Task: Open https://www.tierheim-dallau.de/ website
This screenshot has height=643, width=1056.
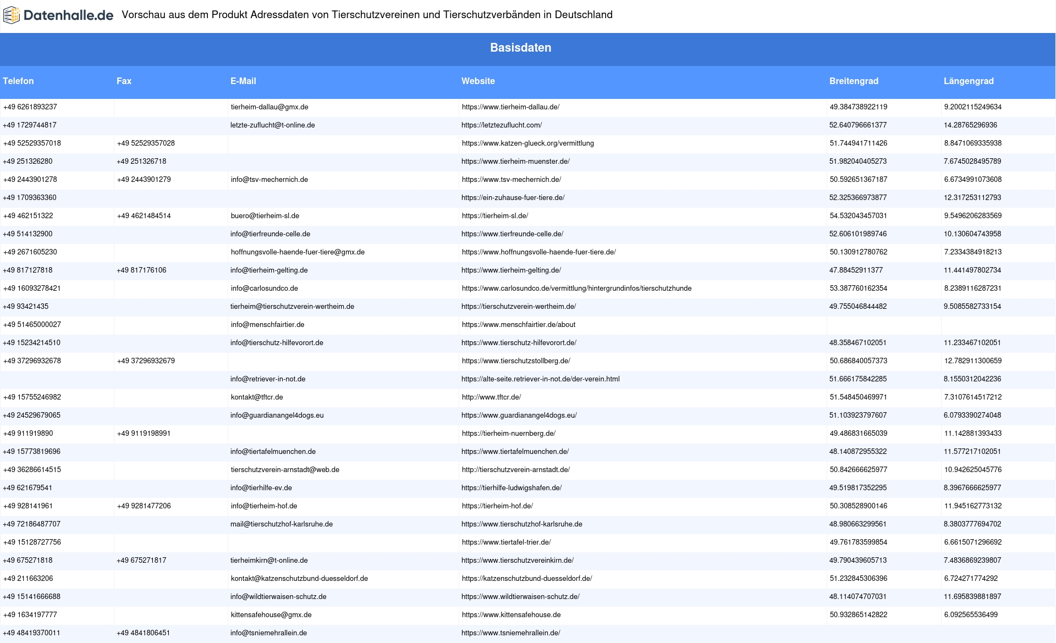Action: pos(510,107)
